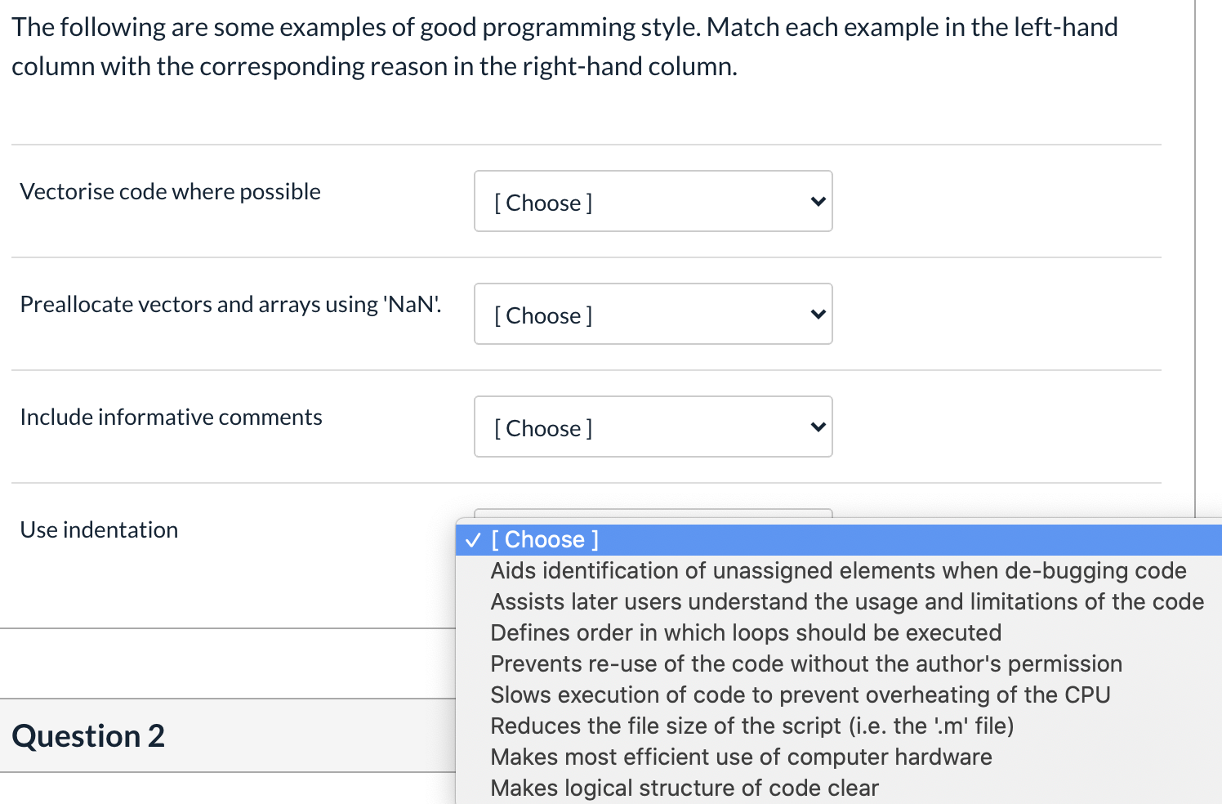The width and height of the screenshot is (1222, 804).
Task: Click the chevron icon on the Preallocate dropdown
Action: pos(816,314)
